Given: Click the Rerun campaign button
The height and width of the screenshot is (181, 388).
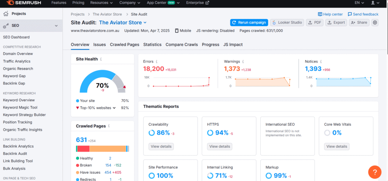Looking at the screenshot, I should 249,22.
